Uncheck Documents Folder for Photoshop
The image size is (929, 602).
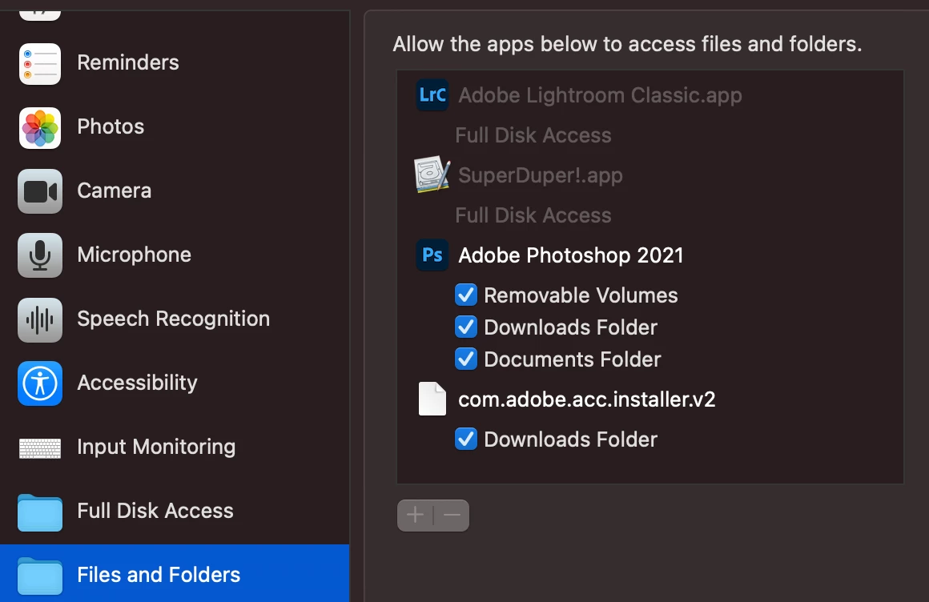pos(465,359)
